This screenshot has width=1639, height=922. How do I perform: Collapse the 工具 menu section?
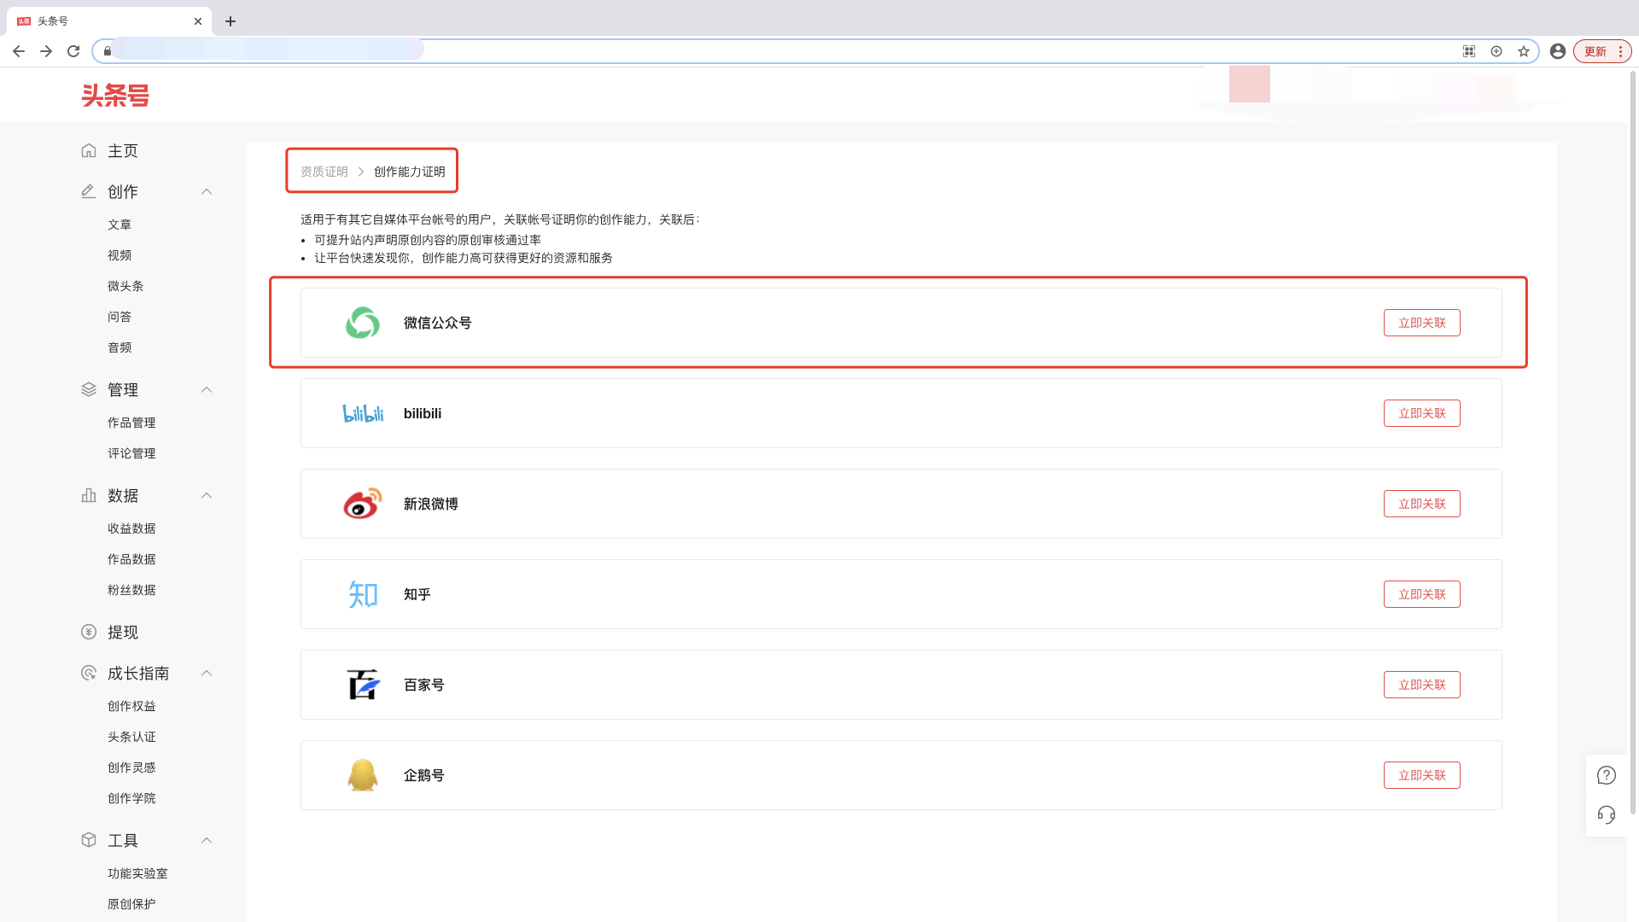click(207, 840)
